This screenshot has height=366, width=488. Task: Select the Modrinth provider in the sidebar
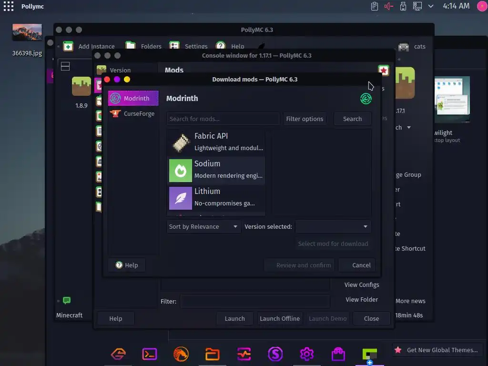pyautogui.click(x=133, y=98)
